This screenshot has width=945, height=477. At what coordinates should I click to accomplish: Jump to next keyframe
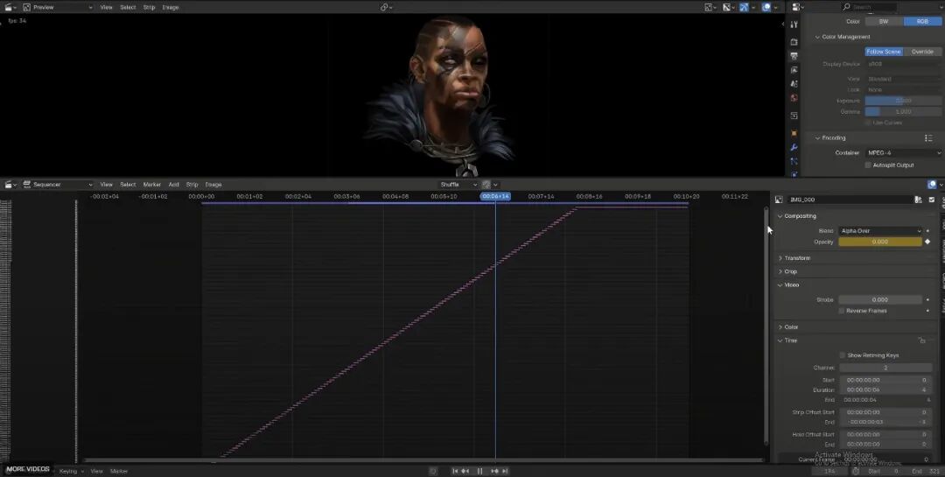coord(494,471)
